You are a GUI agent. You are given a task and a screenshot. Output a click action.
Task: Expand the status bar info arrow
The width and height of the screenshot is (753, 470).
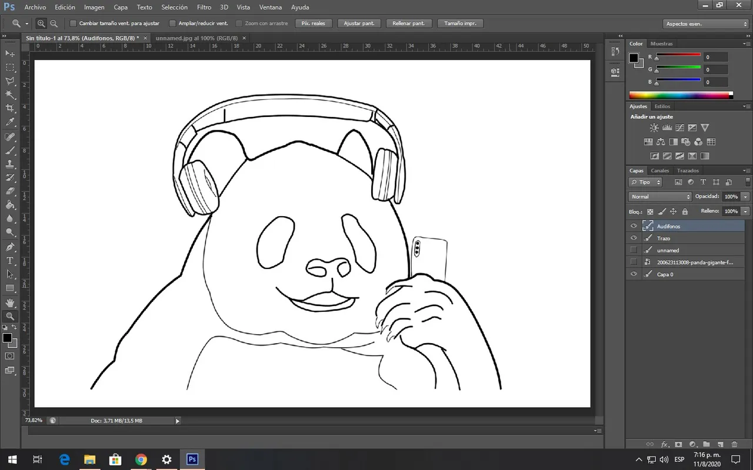click(x=177, y=421)
